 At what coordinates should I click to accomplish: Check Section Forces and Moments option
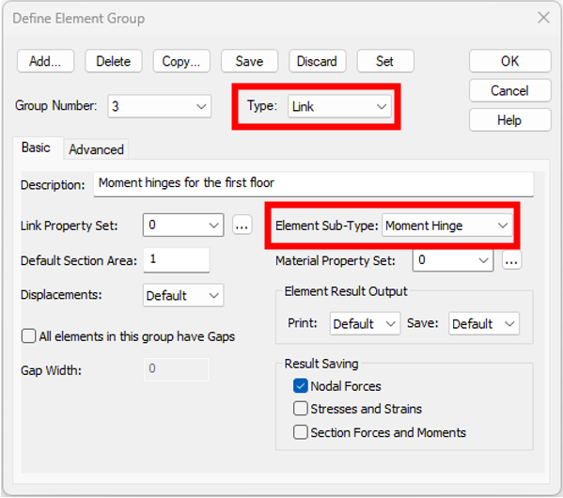click(x=300, y=432)
